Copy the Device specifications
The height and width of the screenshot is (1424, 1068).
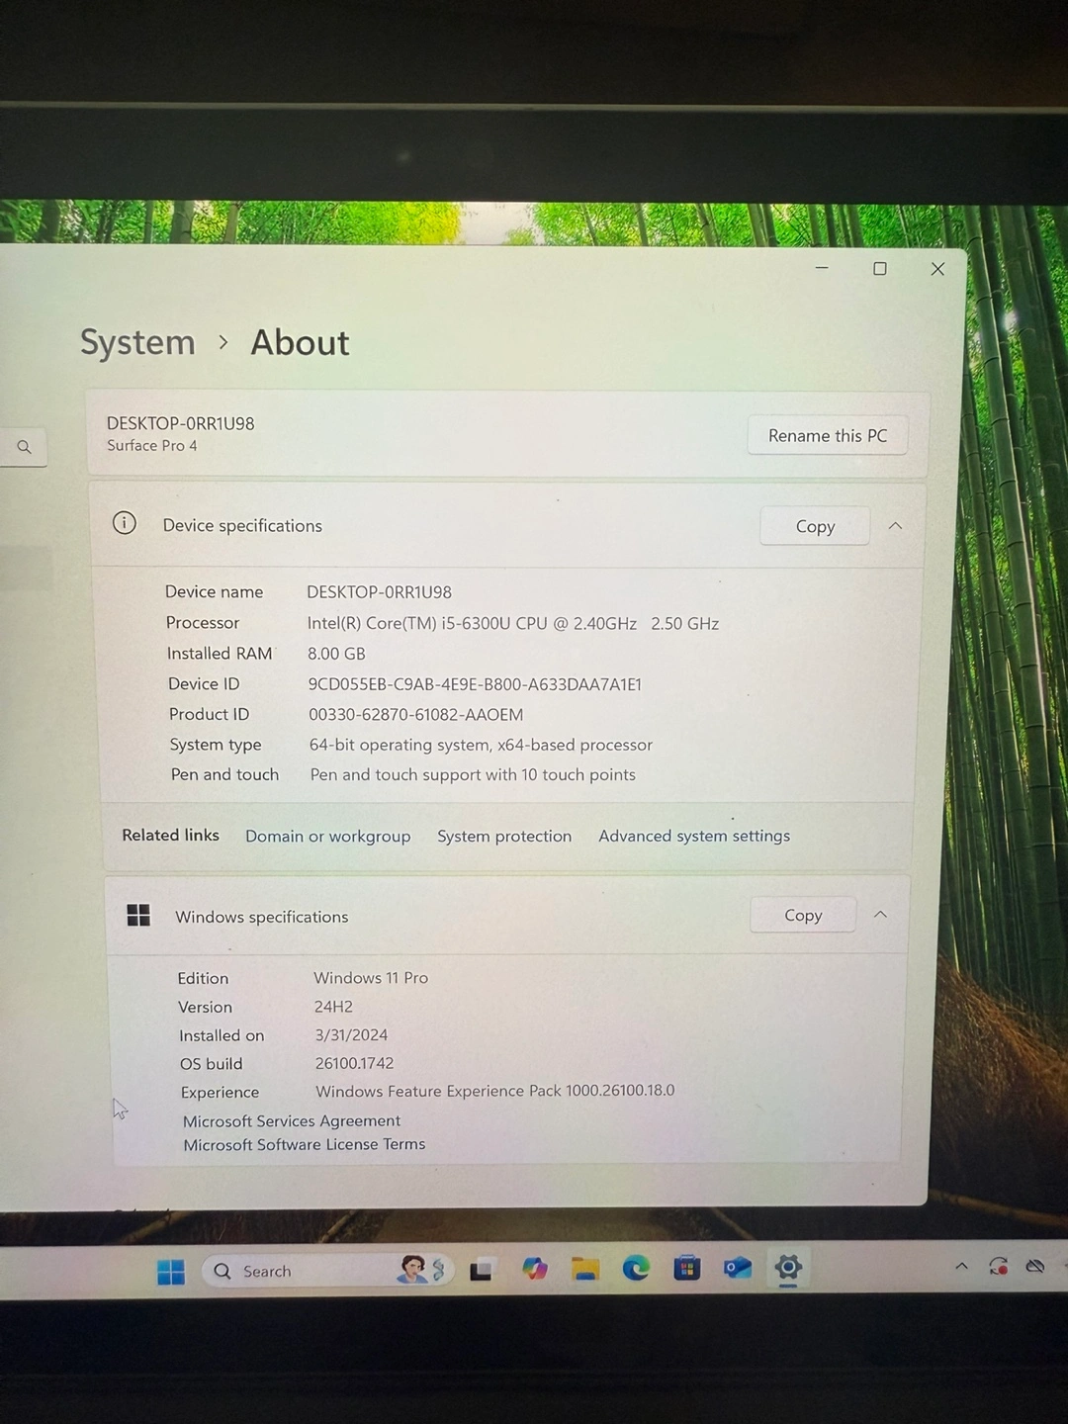coord(815,526)
